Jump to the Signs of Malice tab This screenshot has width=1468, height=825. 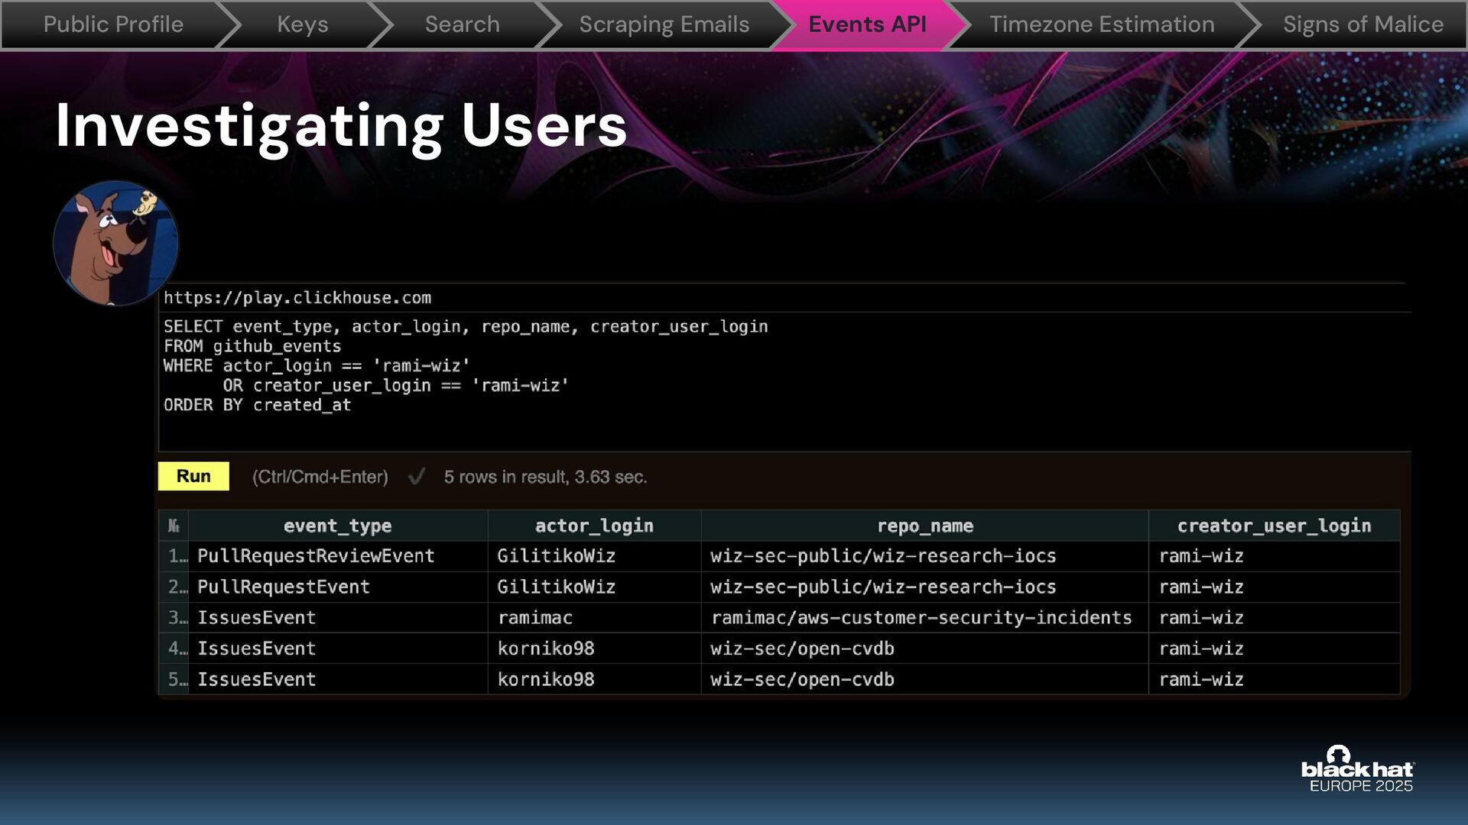(x=1362, y=24)
